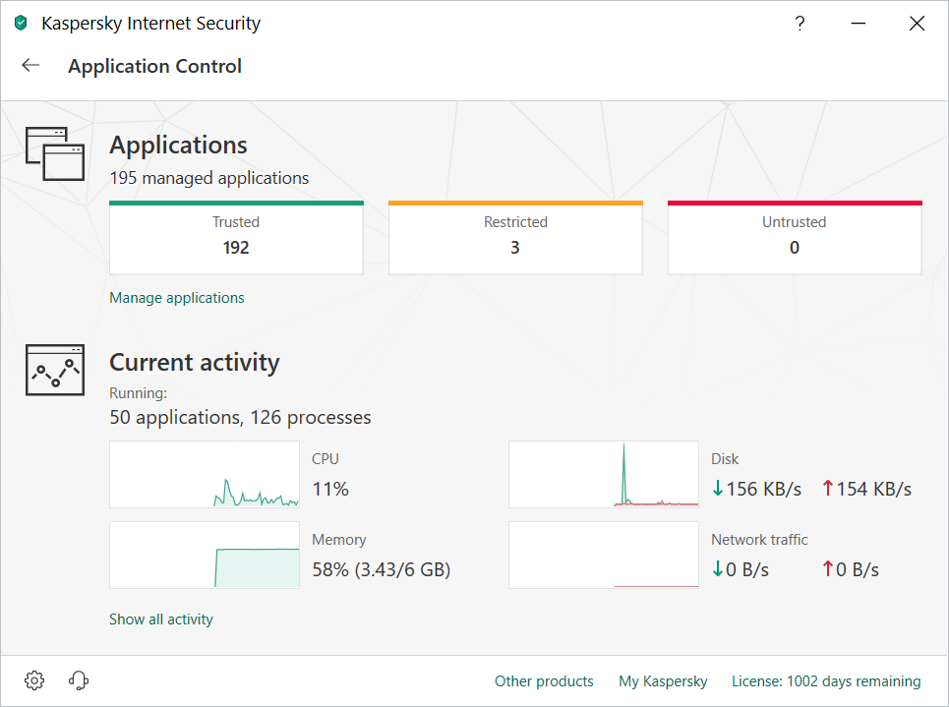Open the Support headset icon
949x707 pixels.
tap(80, 680)
